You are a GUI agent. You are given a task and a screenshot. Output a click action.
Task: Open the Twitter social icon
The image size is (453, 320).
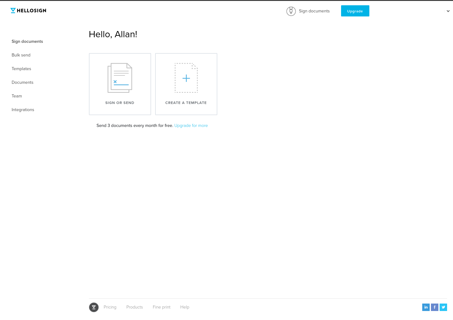(443, 307)
